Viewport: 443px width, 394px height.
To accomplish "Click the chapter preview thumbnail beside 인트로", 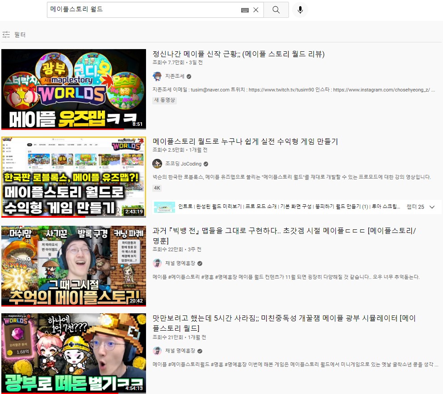I will [x=164, y=207].
